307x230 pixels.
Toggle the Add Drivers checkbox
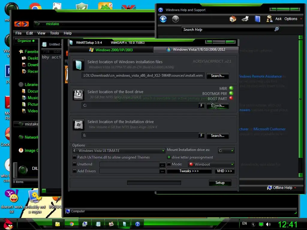74,171
